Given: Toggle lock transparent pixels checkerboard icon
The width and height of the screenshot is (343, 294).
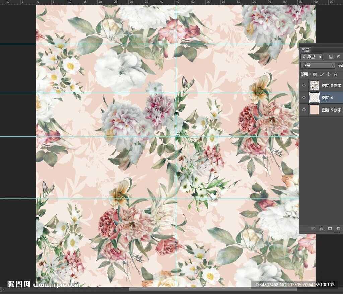Looking at the screenshot, I should point(315,74).
